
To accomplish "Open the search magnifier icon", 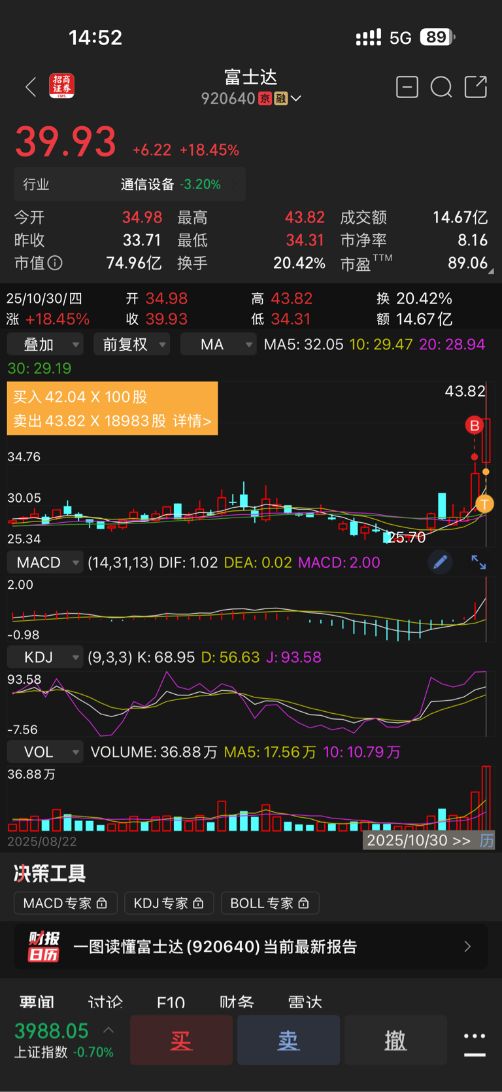I will pyautogui.click(x=441, y=86).
